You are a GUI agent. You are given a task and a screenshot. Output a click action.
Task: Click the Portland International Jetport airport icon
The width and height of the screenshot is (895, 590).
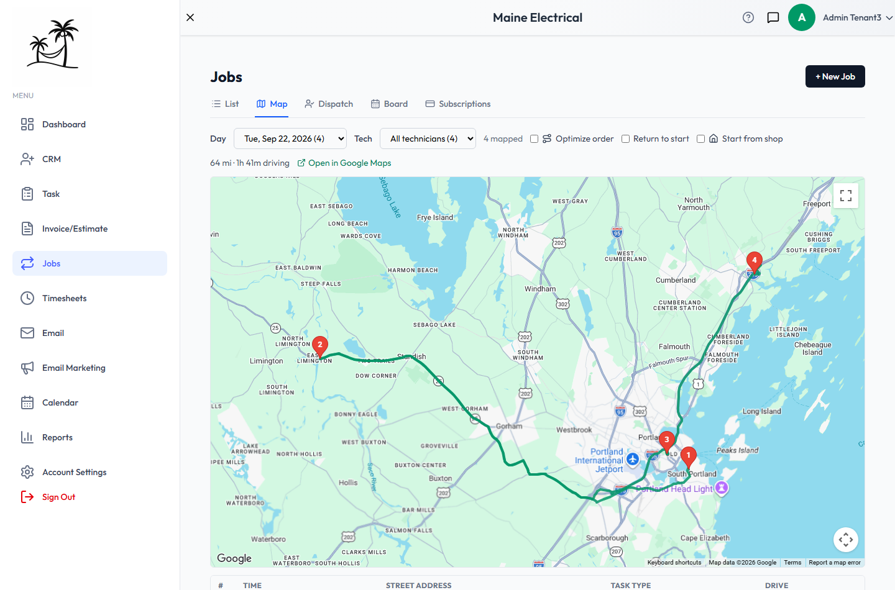(633, 459)
